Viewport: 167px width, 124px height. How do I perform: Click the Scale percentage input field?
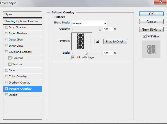[108, 53]
